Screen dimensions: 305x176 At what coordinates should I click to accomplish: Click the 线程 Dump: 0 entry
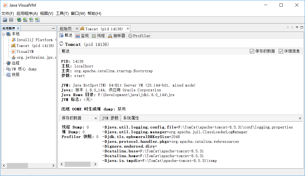coord(75,127)
